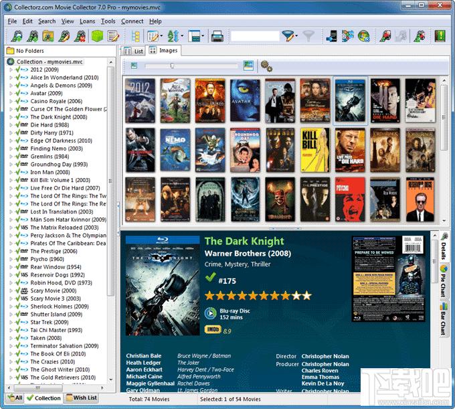This screenshot has height=409, width=455.
Task: Open the File menu
Action: (x=12, y=21)
